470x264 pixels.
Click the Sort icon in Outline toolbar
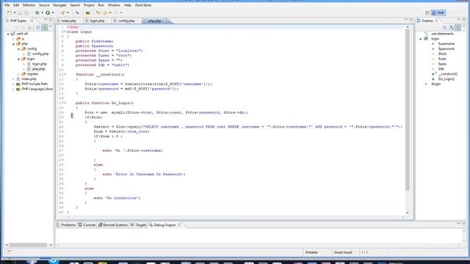(x=452, y=28)
